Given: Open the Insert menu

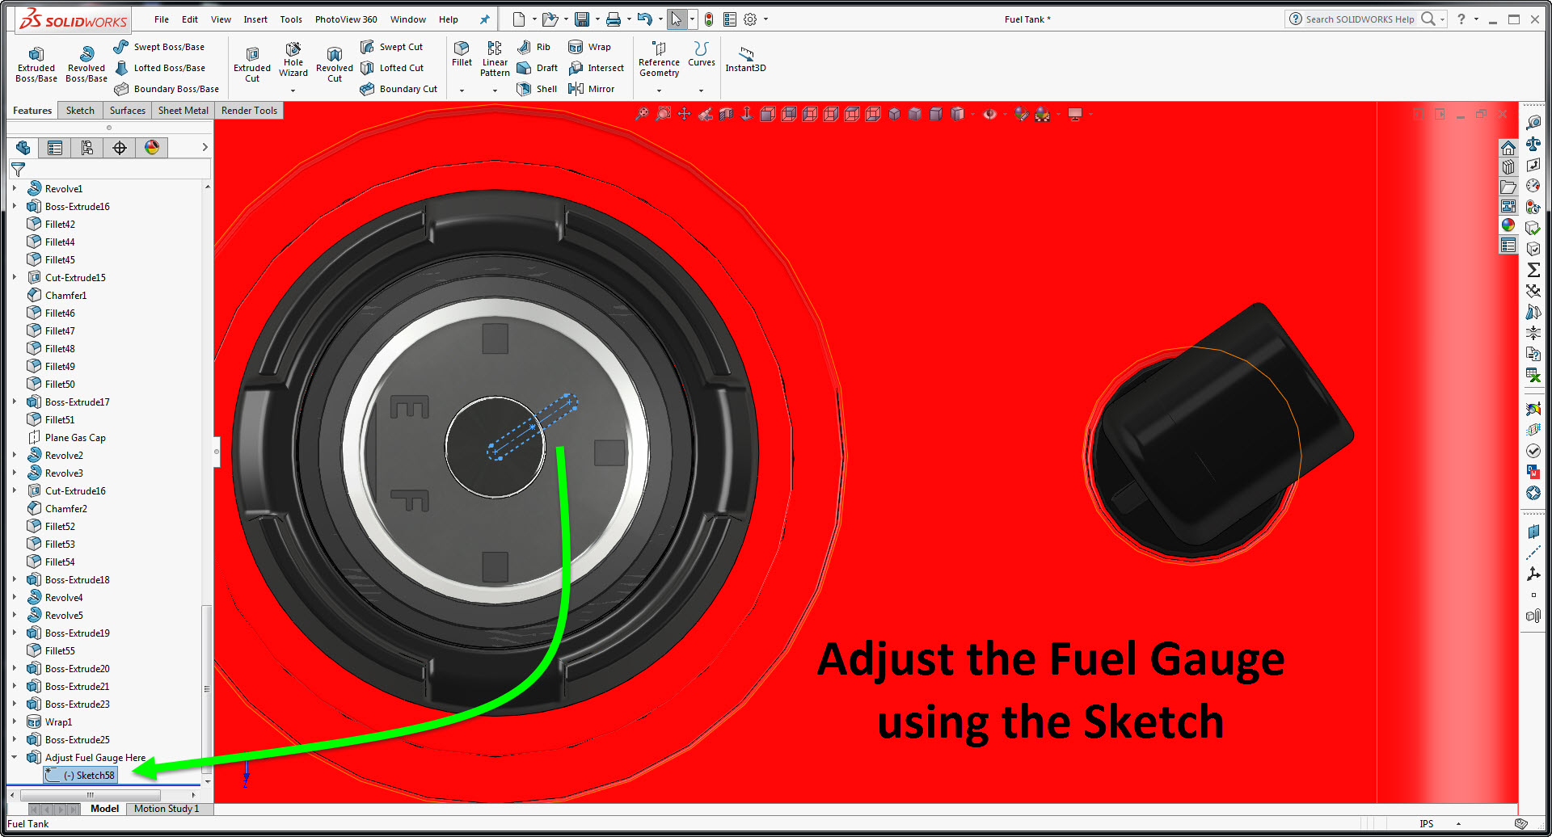Looking at the screenshot, I should pos(255,19).
